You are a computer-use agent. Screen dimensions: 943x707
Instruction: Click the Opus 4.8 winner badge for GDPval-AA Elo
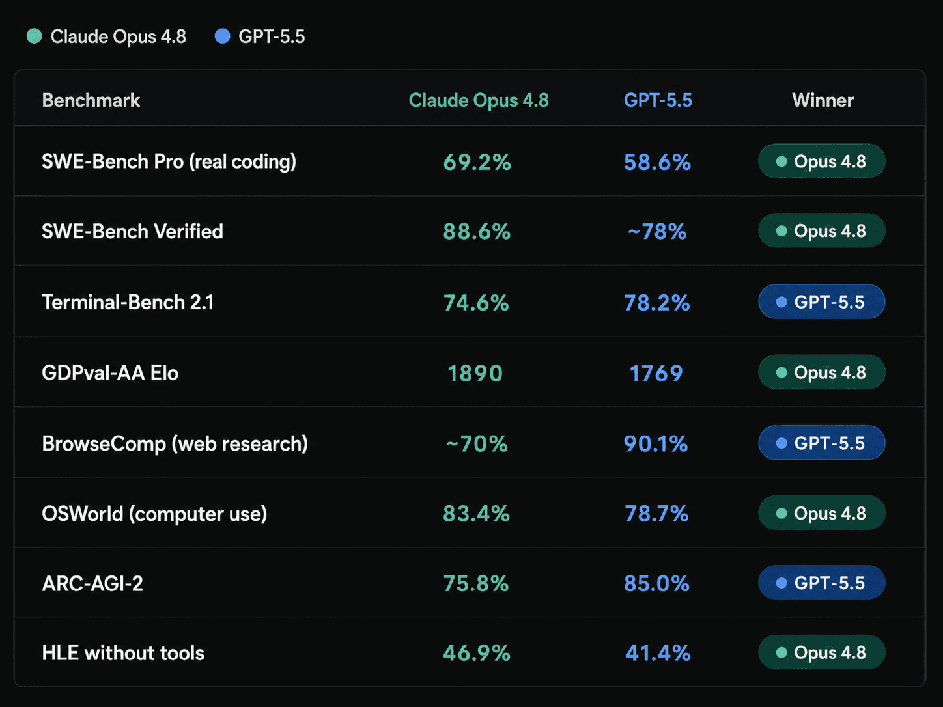tap(822, 372)
